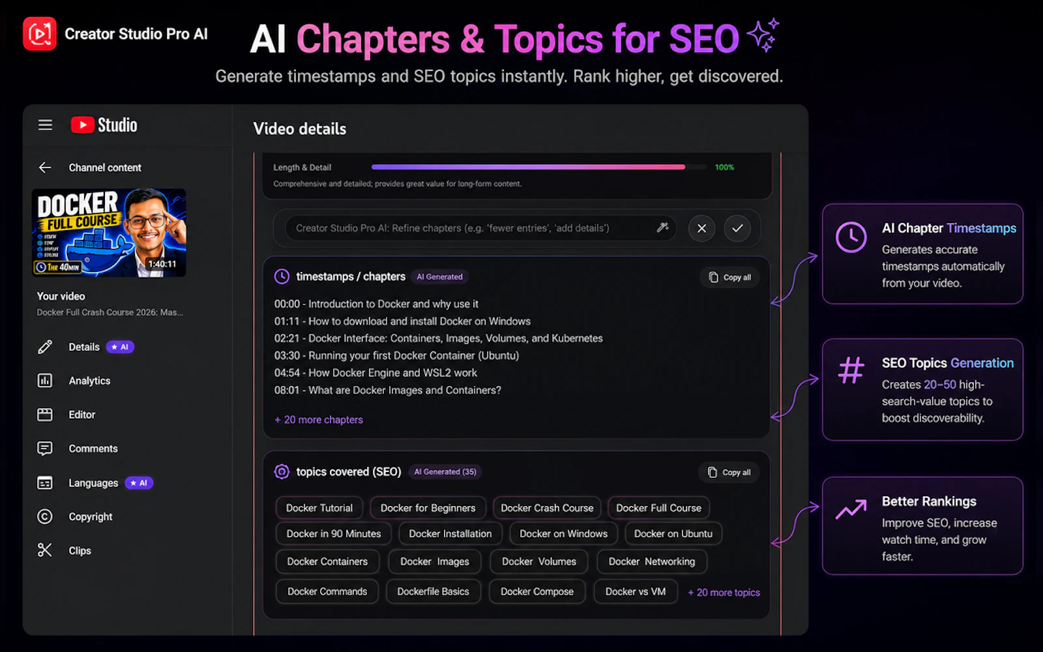This screenshot has width=1043, height=652.
Task: Select the Docker on Ubuntu chip
Action: coord(673,533)
